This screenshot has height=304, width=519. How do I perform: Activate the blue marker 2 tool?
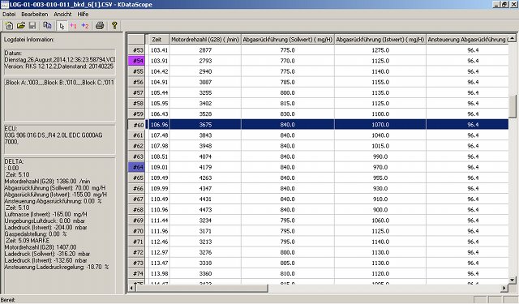pyautogui.click(x=85, y=26)
